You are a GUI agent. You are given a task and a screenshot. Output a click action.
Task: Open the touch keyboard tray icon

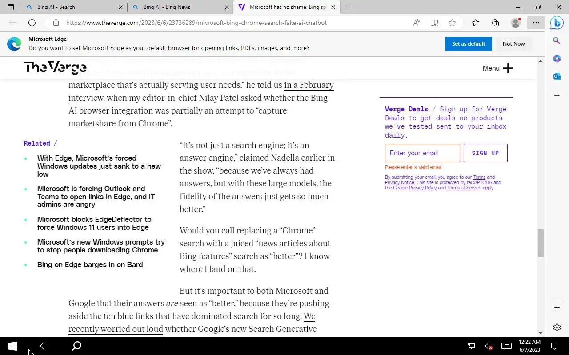506,346
